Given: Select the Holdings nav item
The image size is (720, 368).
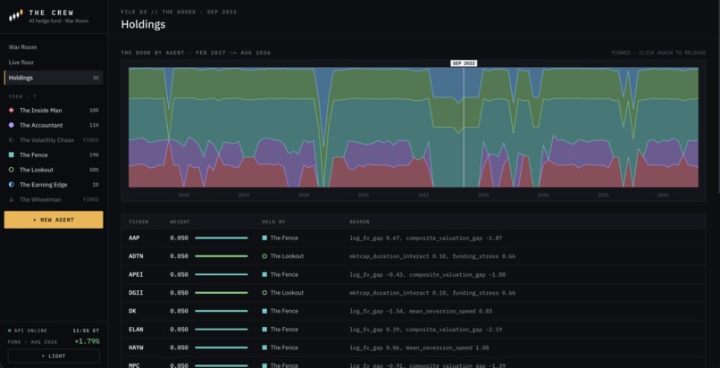Looking at the screenshot, I should click(54, 78).
